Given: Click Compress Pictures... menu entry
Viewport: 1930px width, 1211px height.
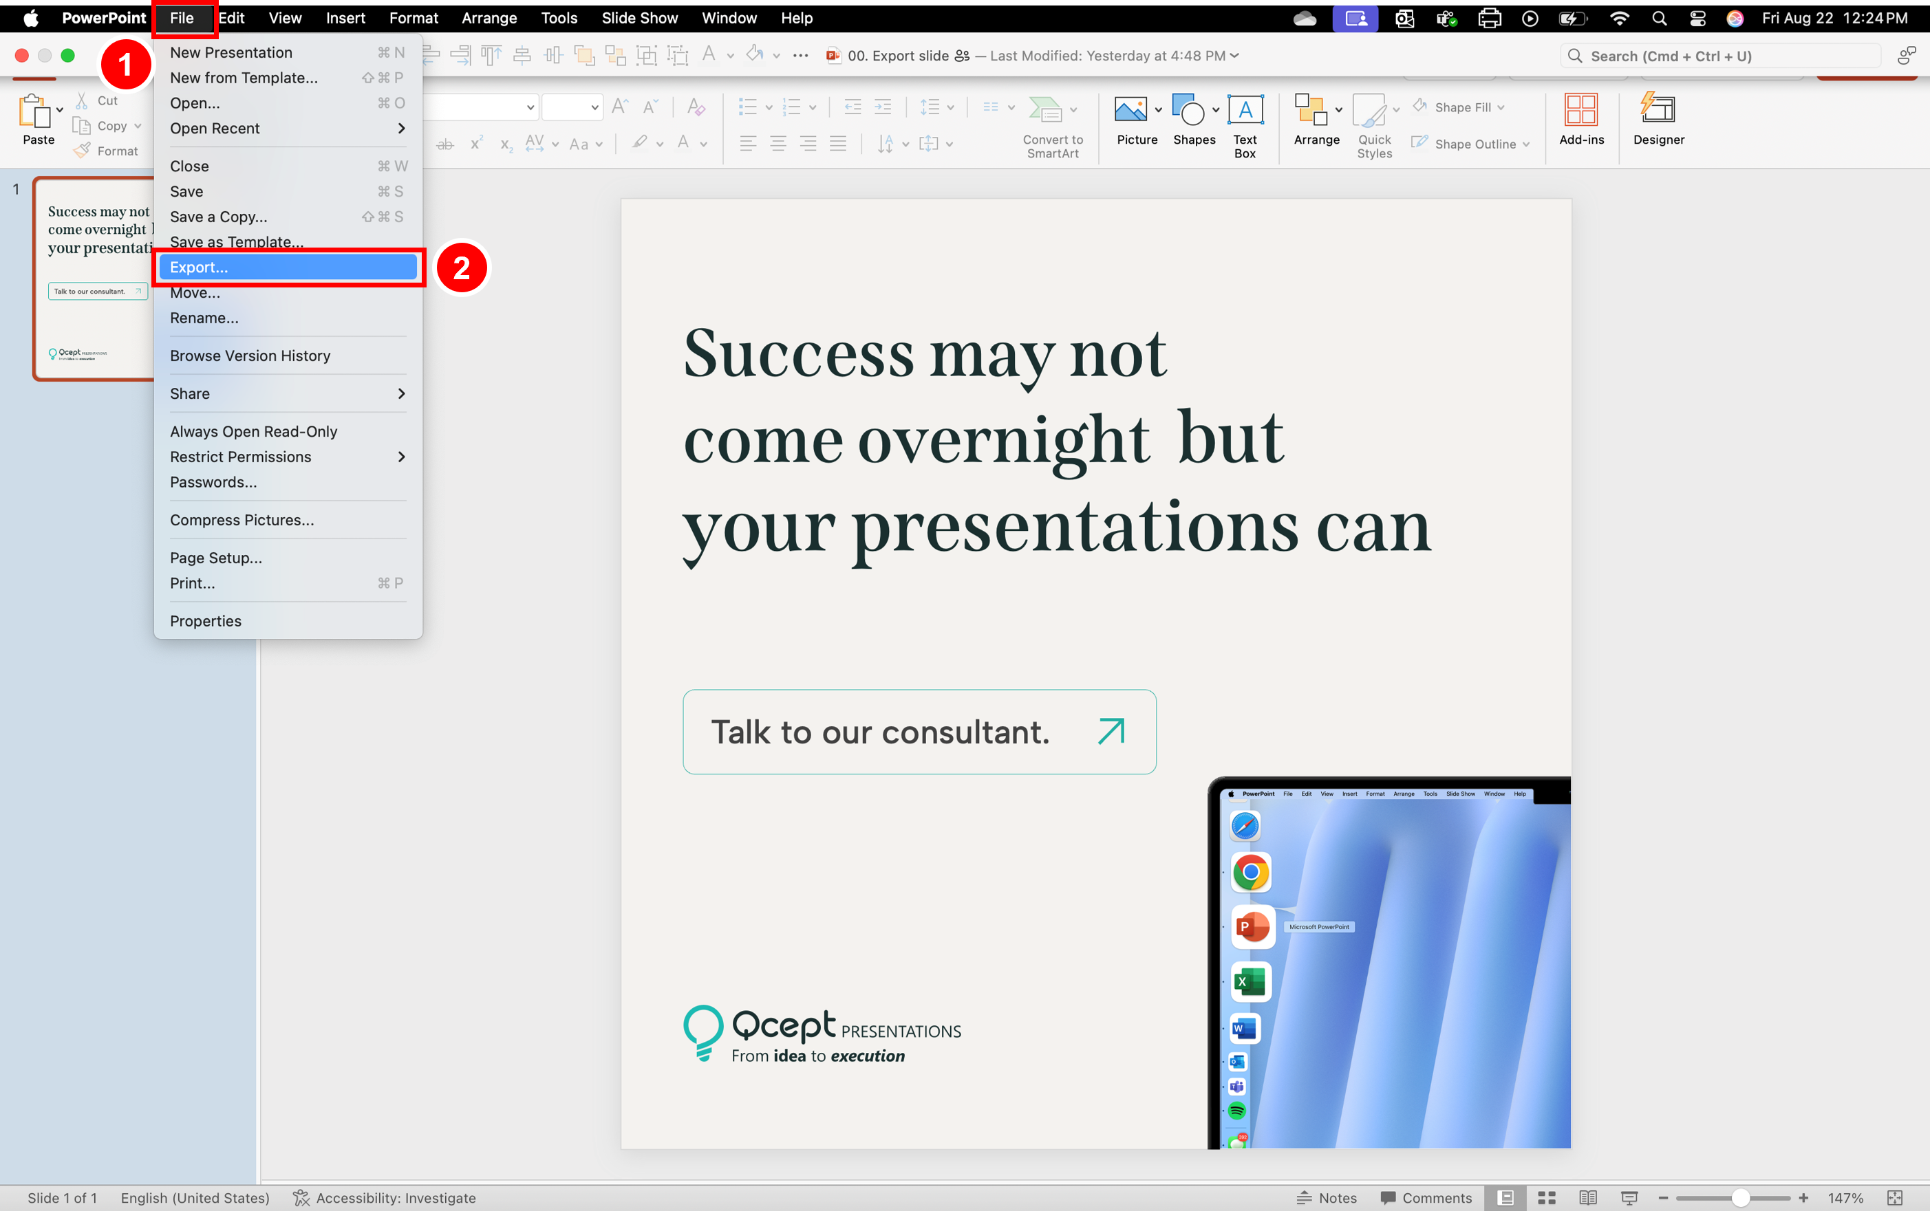Looking at the screenshot, I should (x=242, y=520).
